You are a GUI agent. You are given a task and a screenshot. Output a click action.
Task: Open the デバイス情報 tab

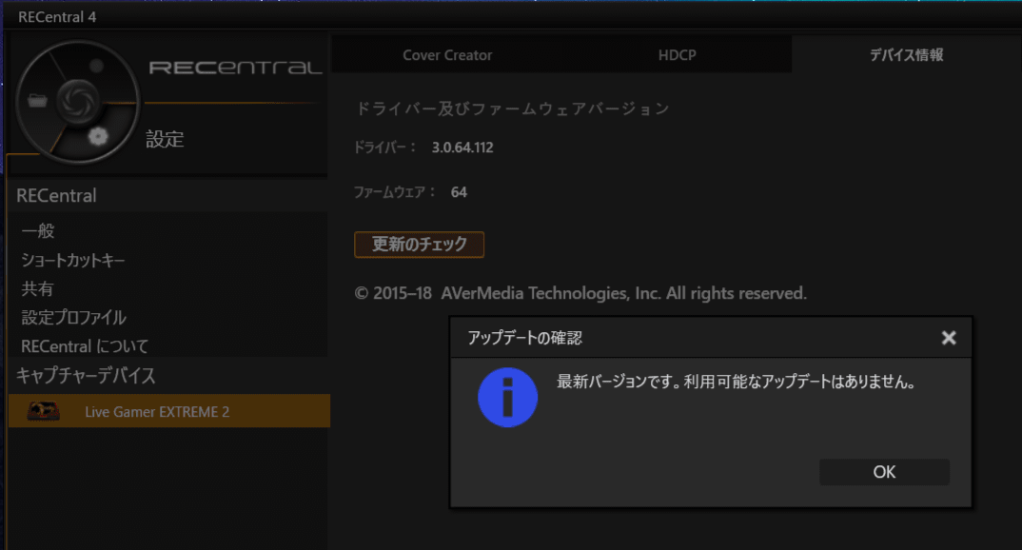[907, 55]
